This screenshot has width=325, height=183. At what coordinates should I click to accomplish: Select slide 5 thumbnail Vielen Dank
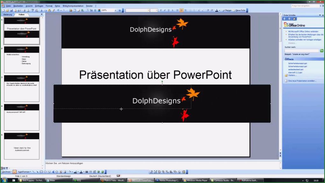click(x=22, y=146)
